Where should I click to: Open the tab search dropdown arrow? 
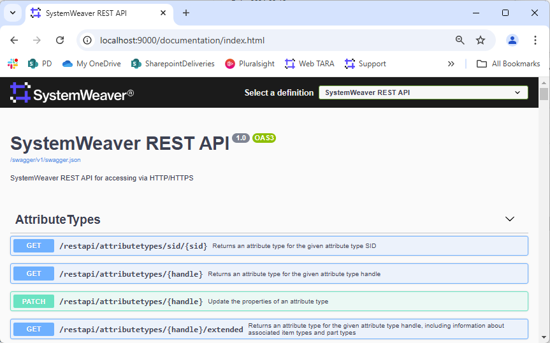click(13, 13)
